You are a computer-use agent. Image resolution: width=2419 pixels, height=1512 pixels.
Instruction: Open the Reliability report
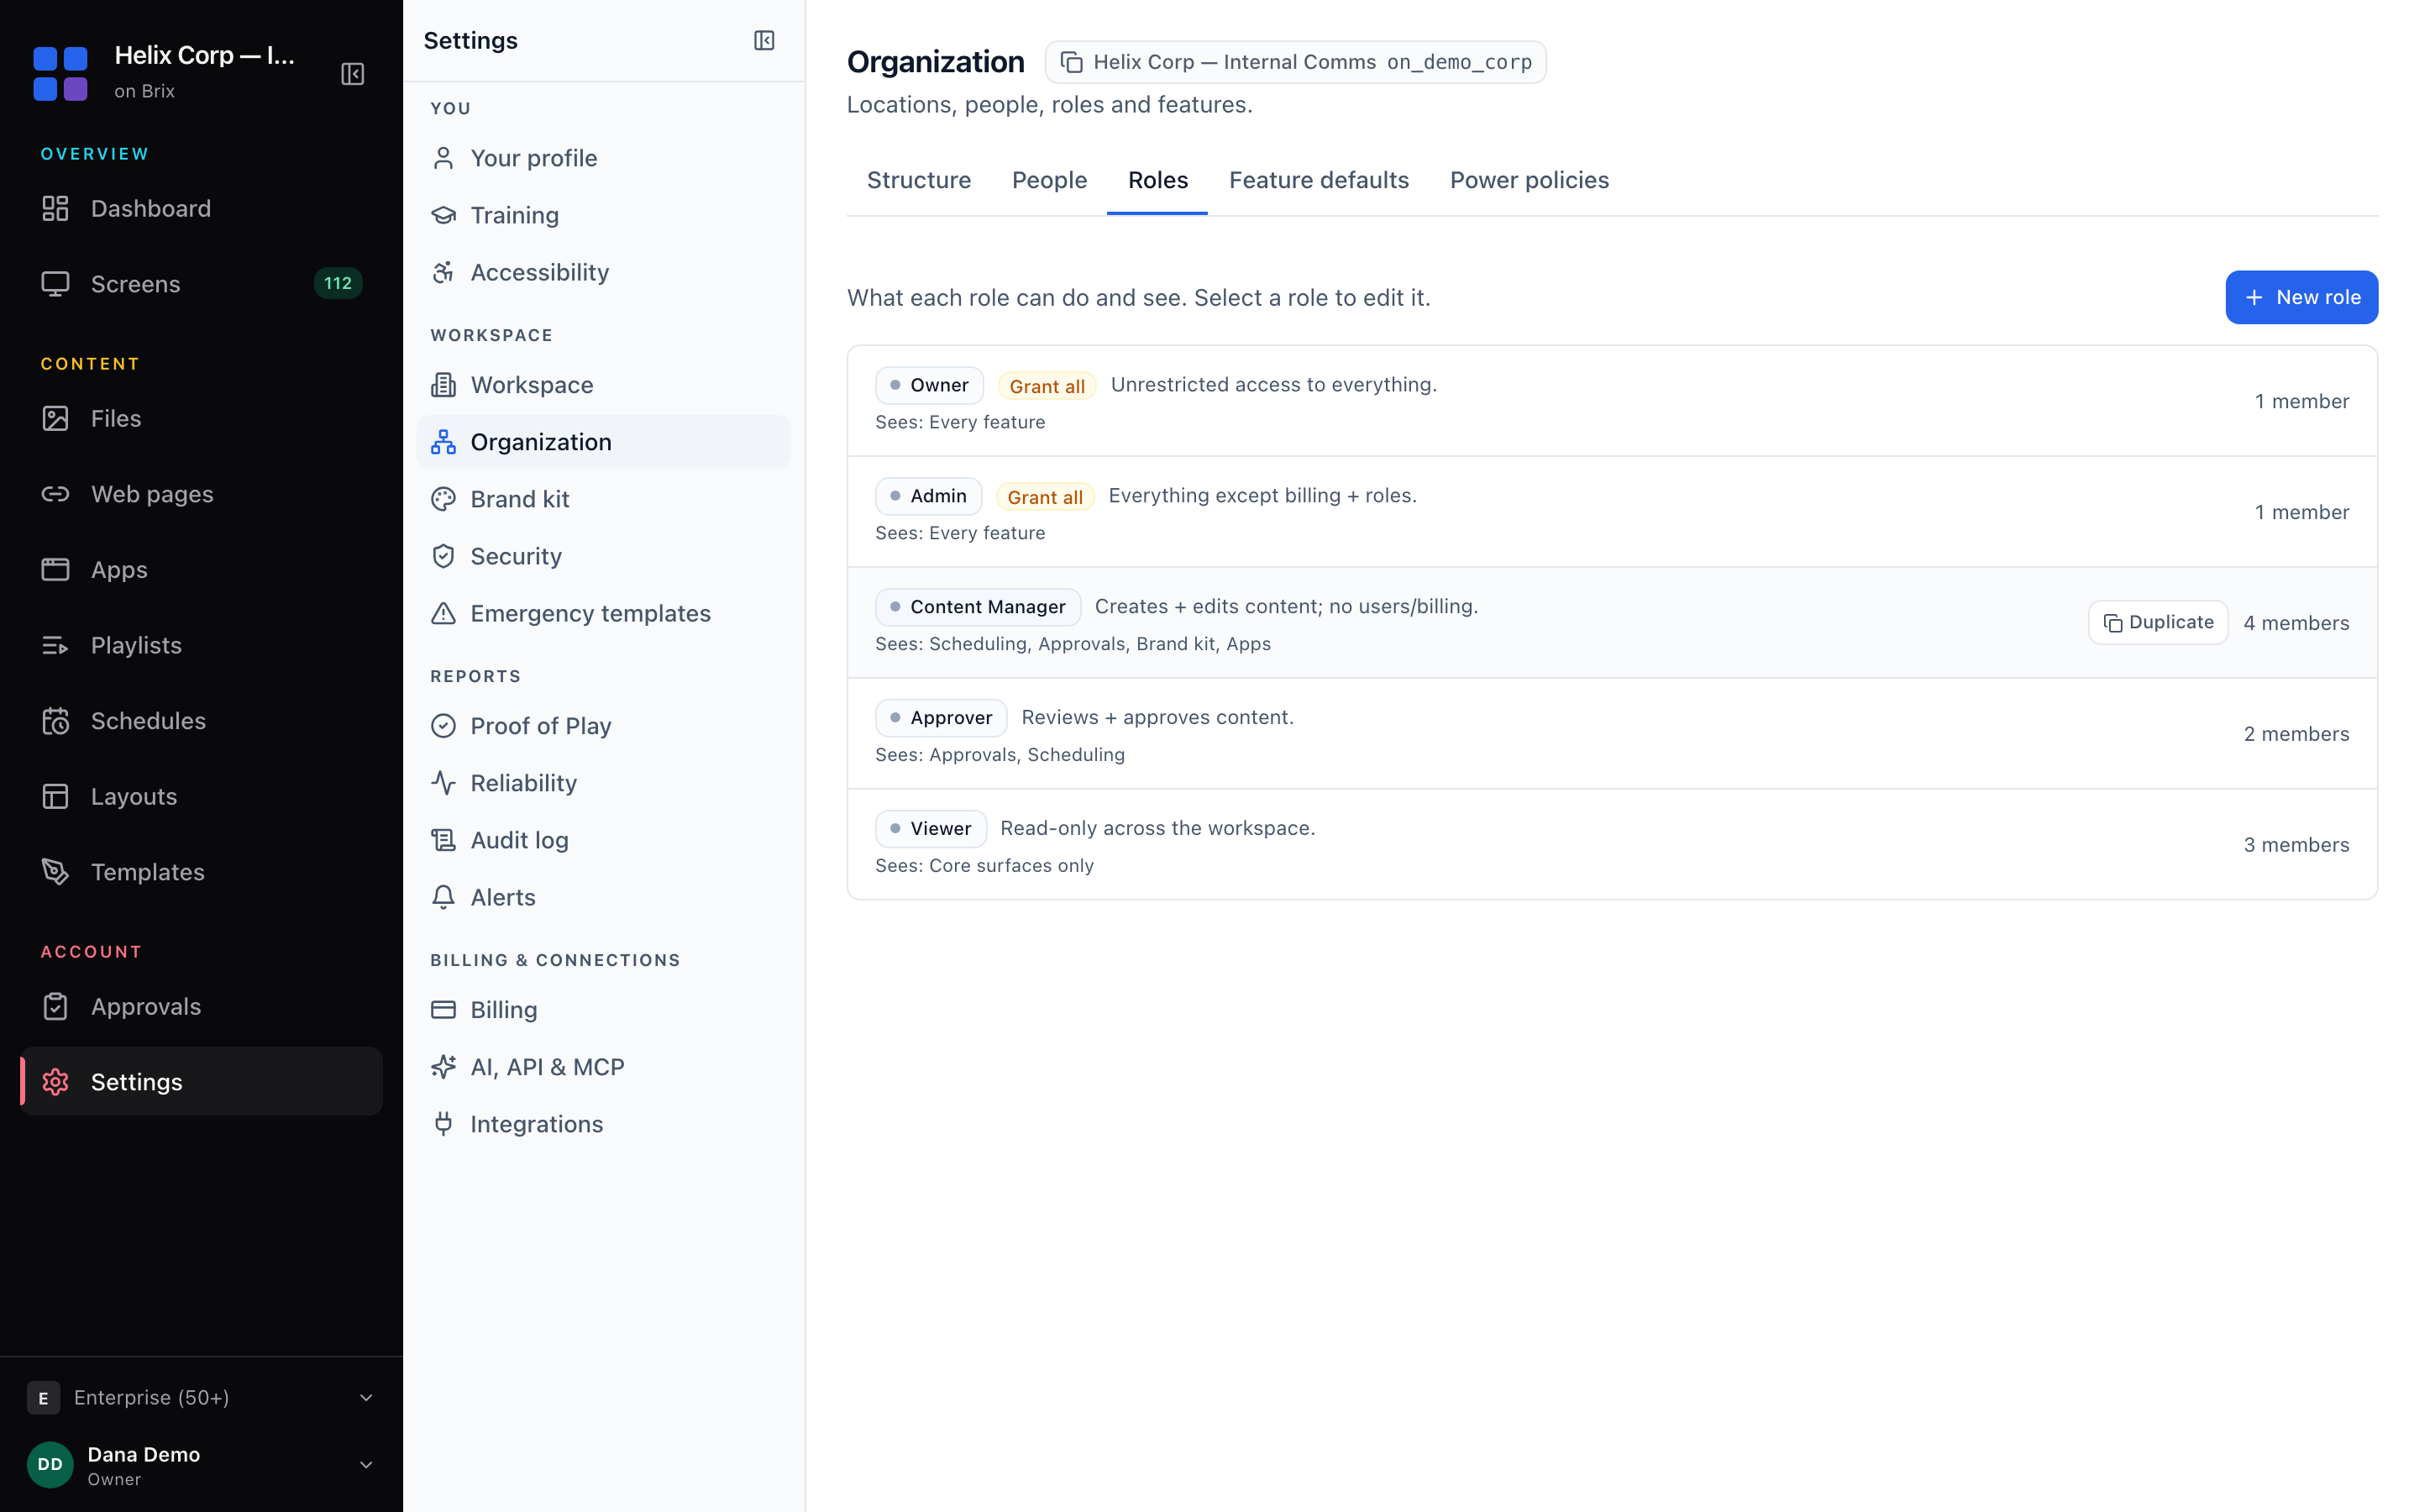[604, 783]
